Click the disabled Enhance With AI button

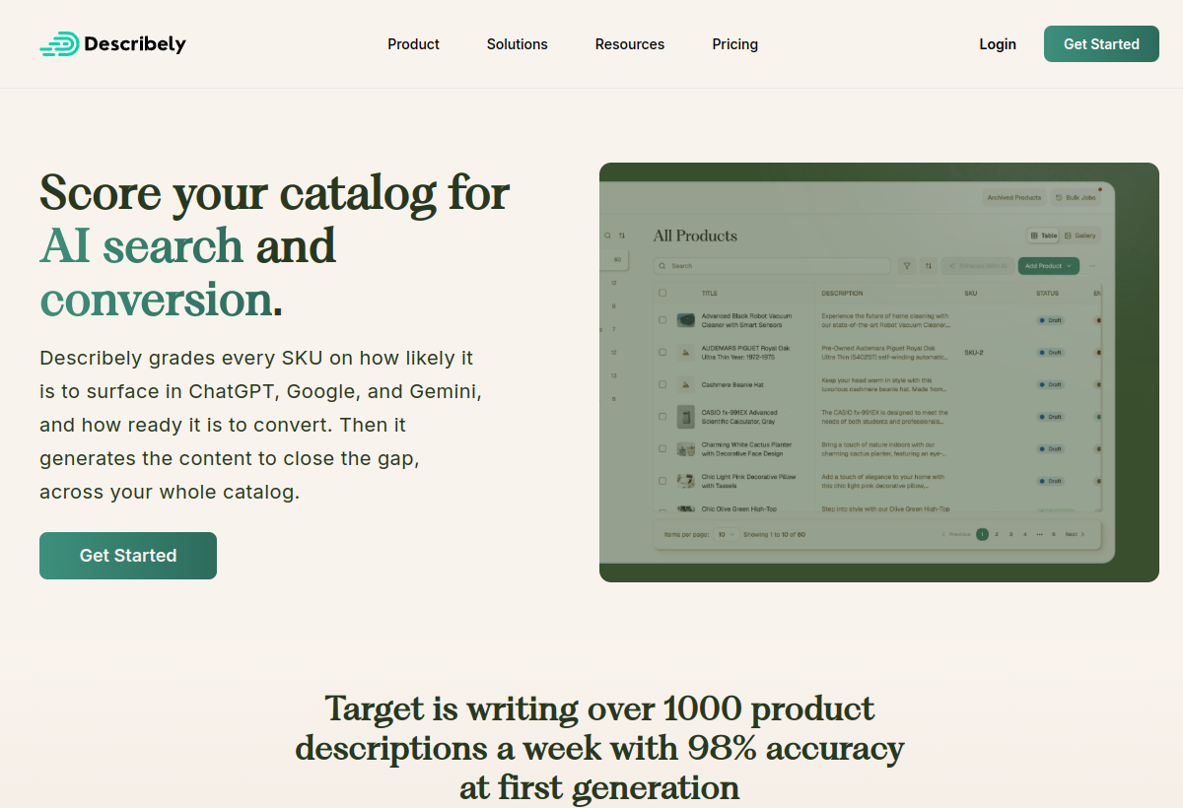977,266
